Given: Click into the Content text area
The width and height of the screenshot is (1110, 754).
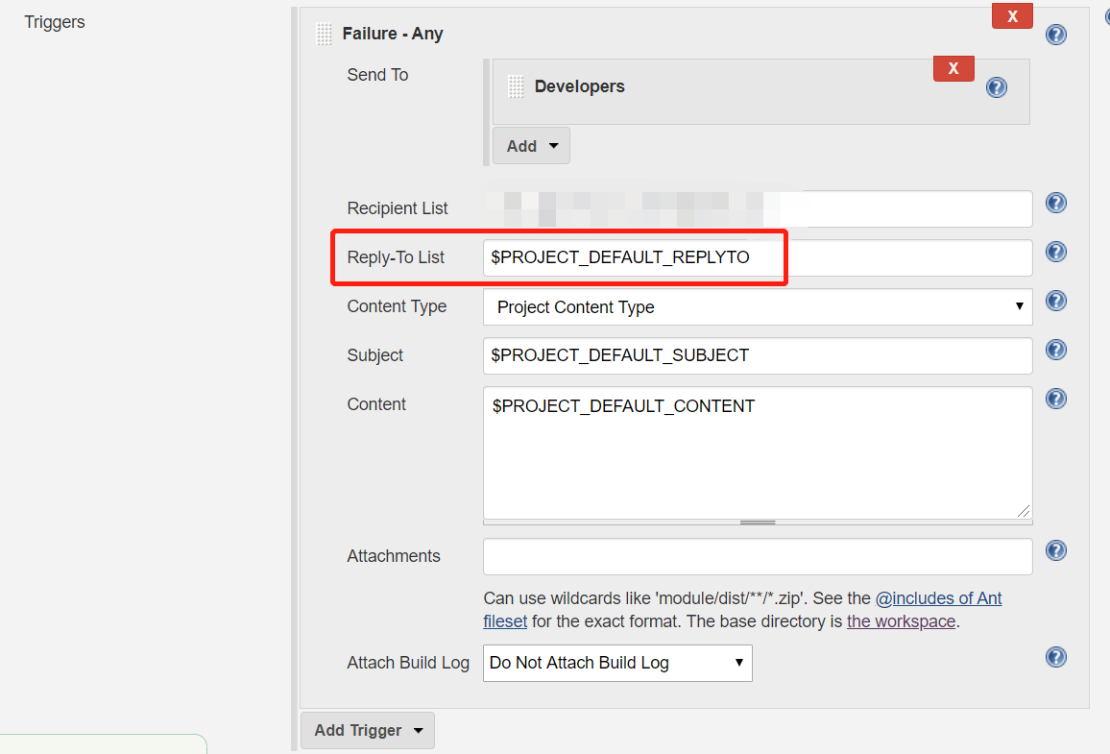Looking at the screenshot, I should tap(758, 453).
